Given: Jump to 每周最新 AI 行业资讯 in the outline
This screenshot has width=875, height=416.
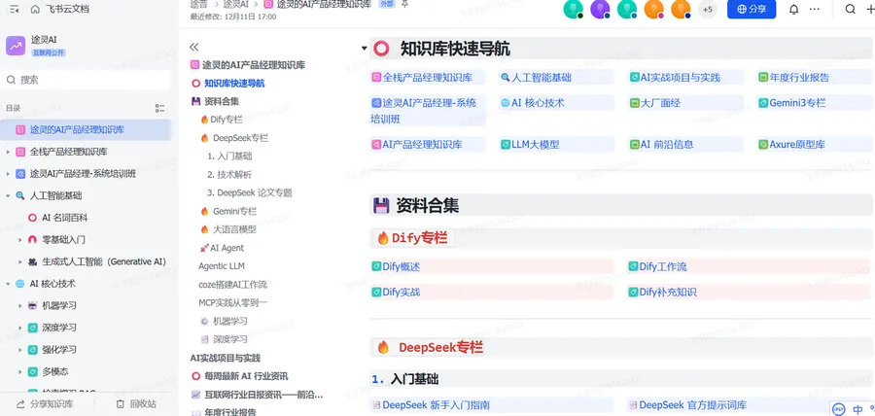Looking at the screenshot, I should (x=246, y=376).
